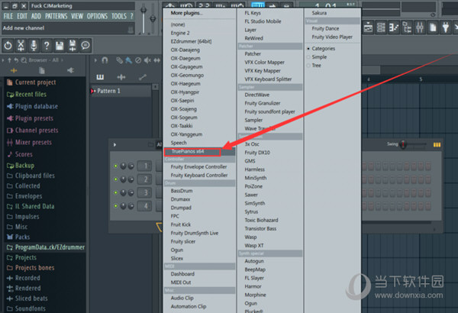458x313 pixels.
Task: Select Fruity Keyboard Controller
Action: point(199,176)
